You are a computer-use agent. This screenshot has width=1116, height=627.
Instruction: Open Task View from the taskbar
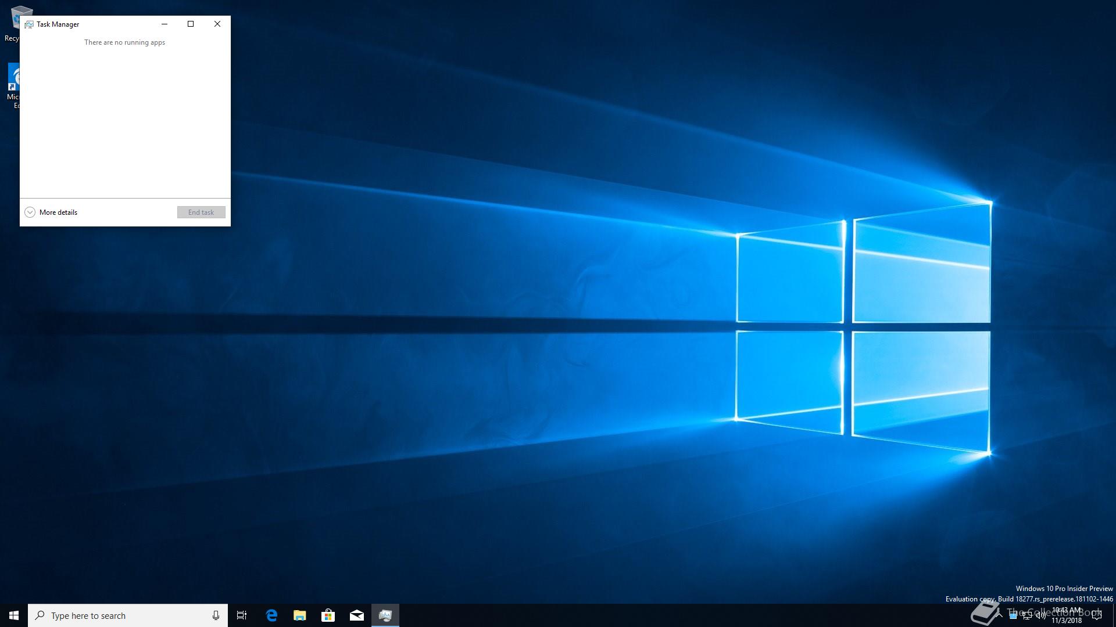(x=242, y=615)
